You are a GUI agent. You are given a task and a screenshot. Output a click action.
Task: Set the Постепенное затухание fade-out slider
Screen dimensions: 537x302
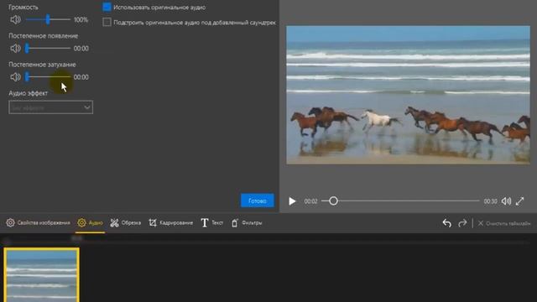(48, 77)
